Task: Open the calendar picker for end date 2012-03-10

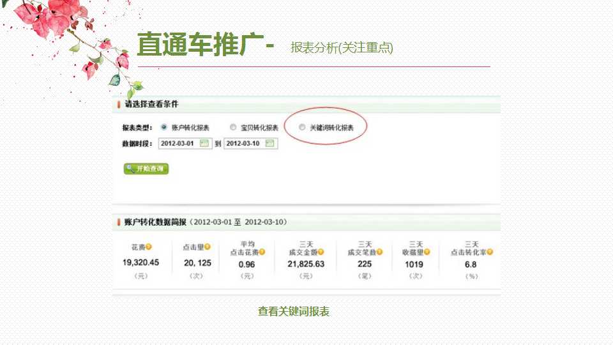Action: coord(270,143)
